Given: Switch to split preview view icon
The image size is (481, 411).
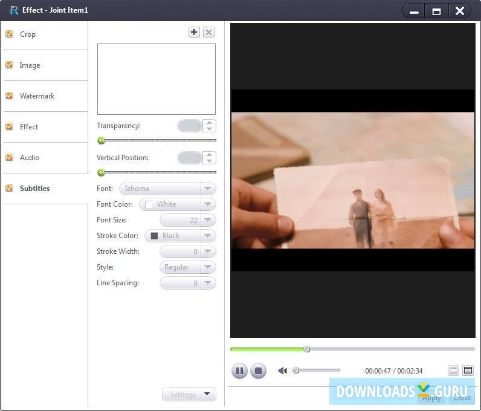Looking at the screenshot, I should click(x=468, y=370).
